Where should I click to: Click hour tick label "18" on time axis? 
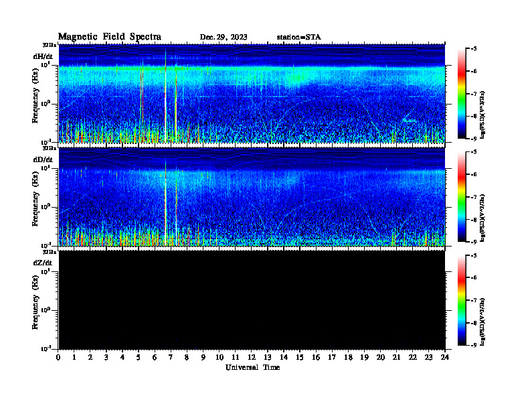(348, 357)
